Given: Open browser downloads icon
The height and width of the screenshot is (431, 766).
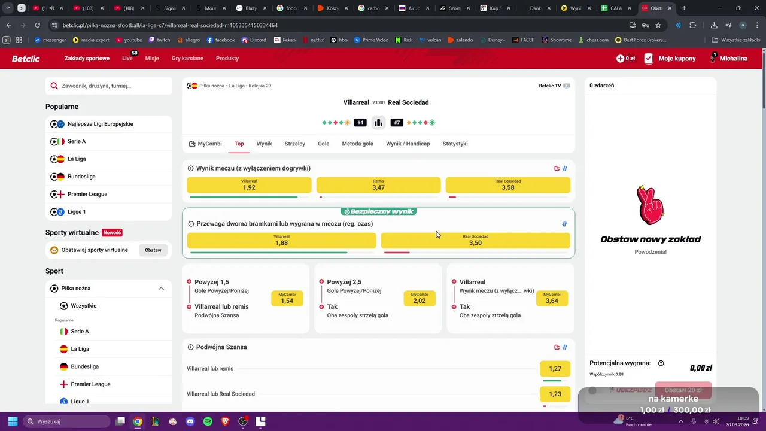Looking at the screenshot, I should 714,25.
